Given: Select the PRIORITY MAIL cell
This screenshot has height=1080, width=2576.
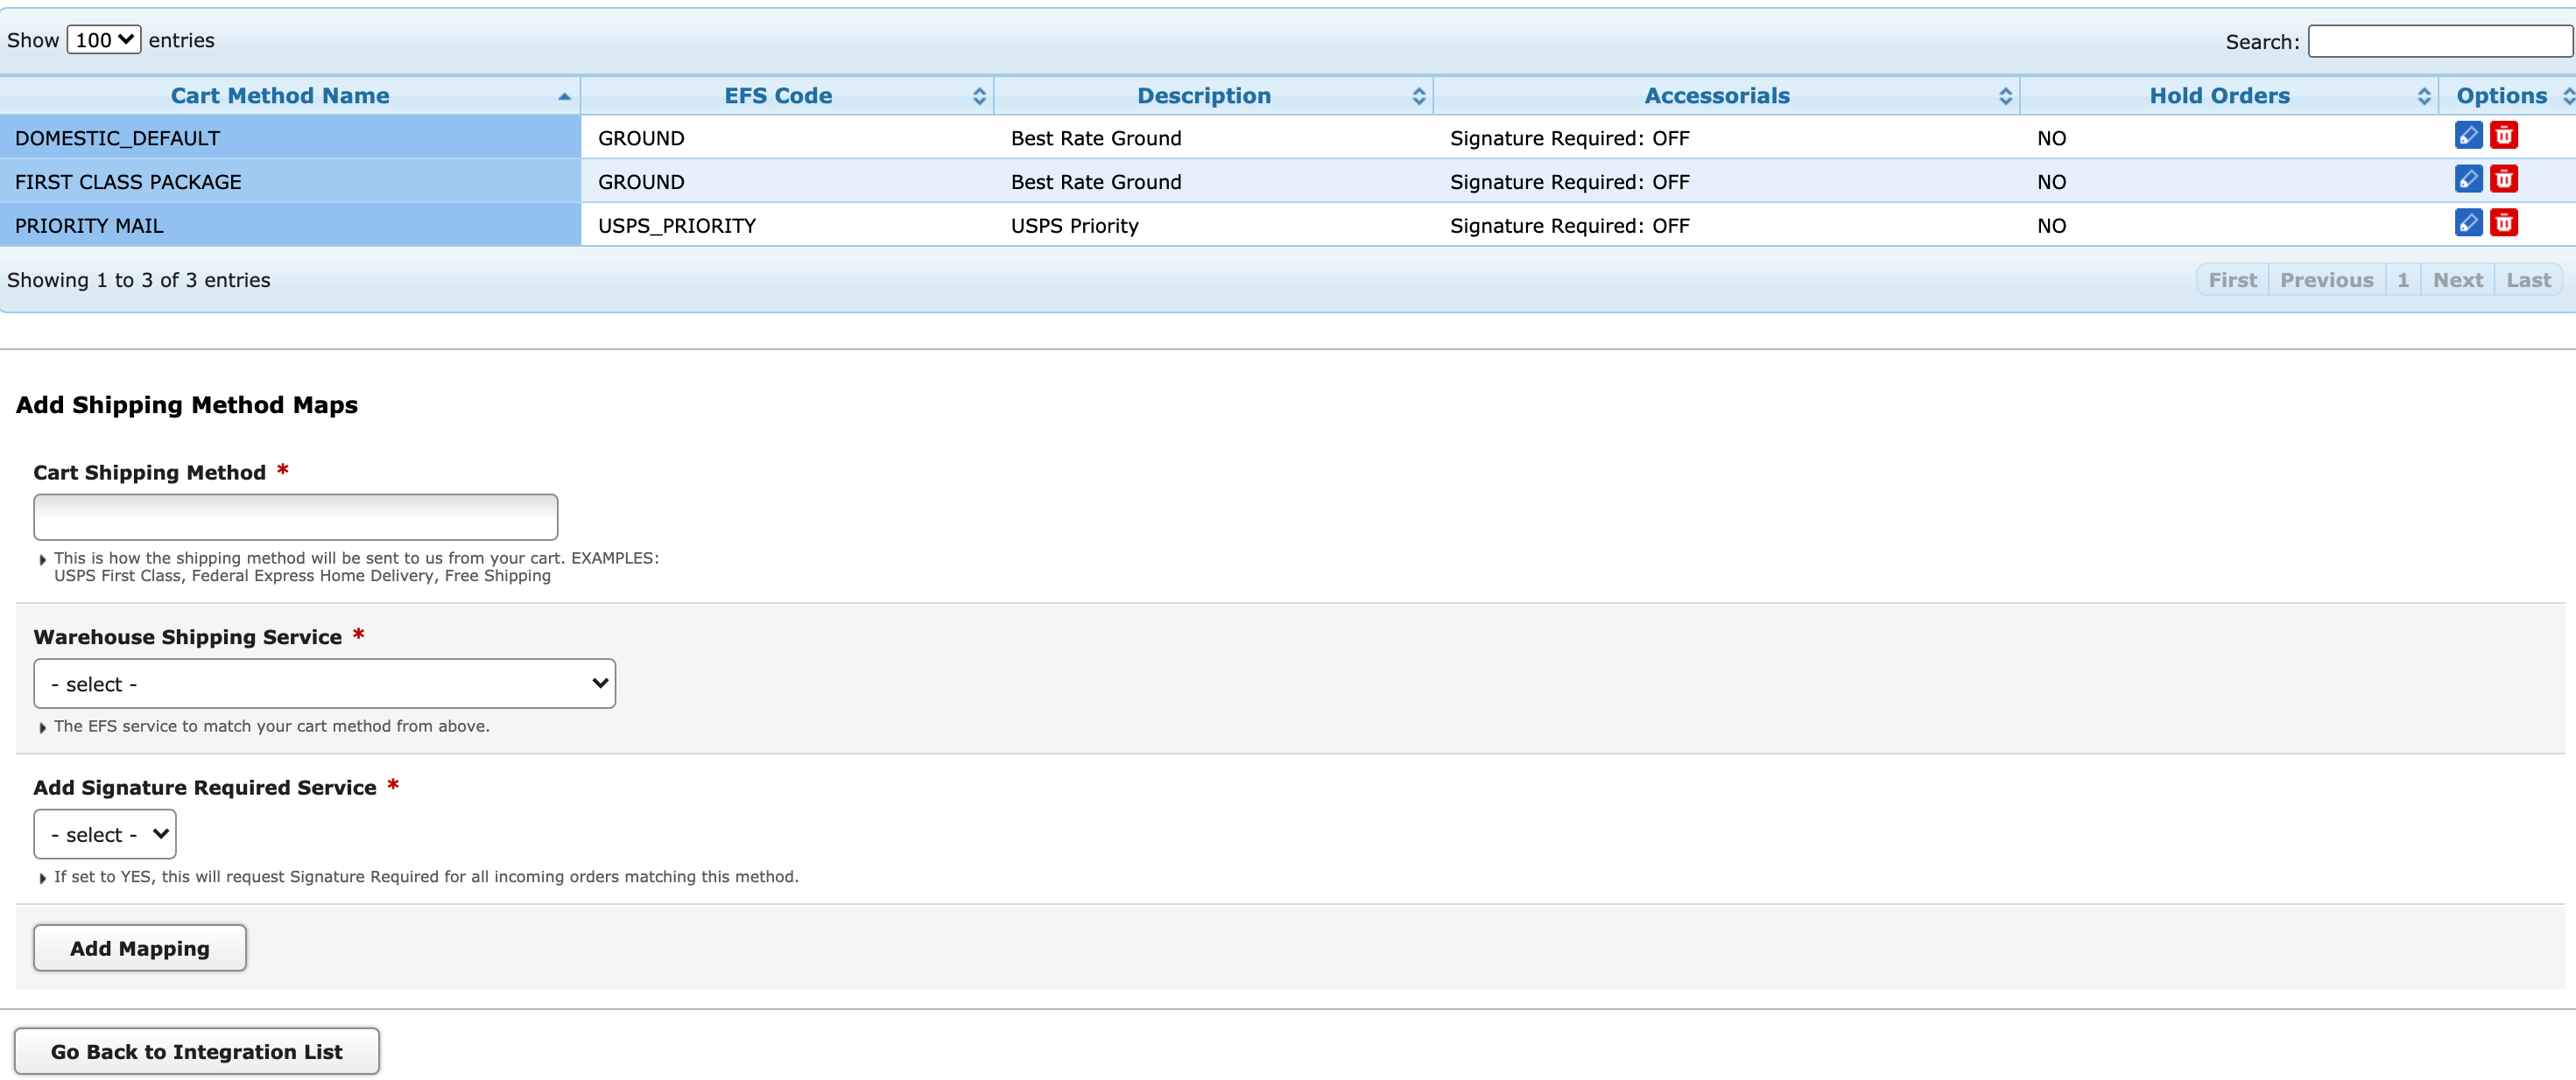Looking at the screenshot, I should pyautogui.click(x=290, y=226).
